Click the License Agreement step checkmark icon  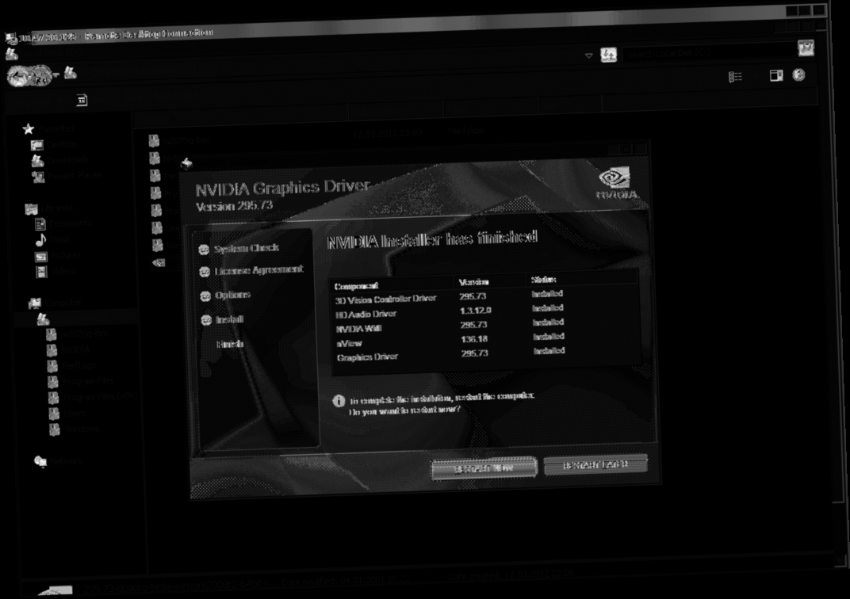point(205,272)
